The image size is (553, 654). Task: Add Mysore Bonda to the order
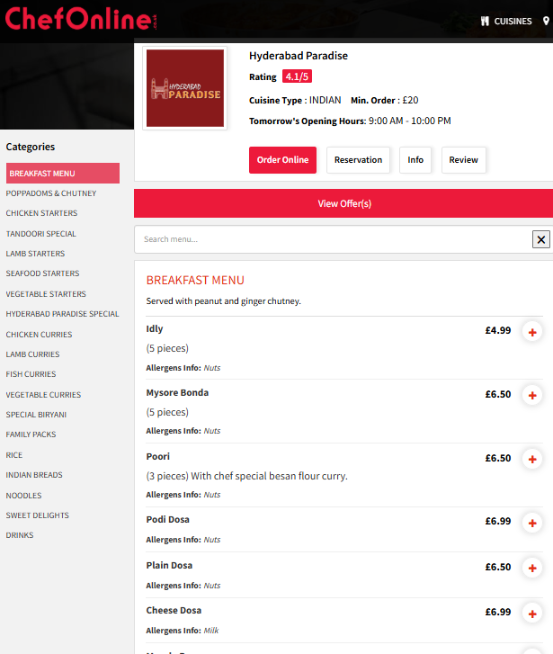click(532, 396)
